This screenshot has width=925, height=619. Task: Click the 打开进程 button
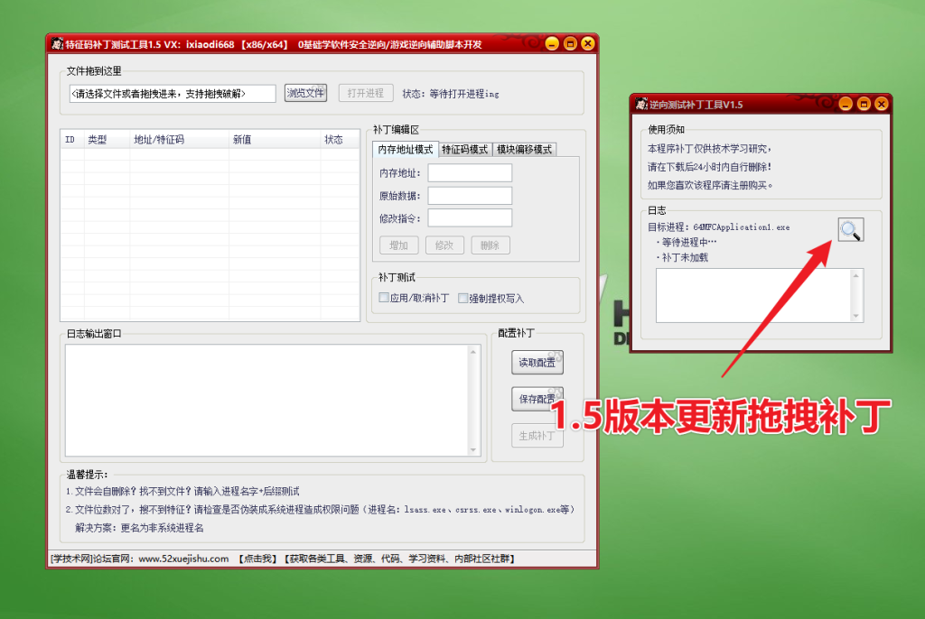pyautogui.click(x=365, y=92)
